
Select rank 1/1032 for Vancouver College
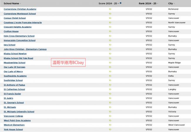point(149,116)
